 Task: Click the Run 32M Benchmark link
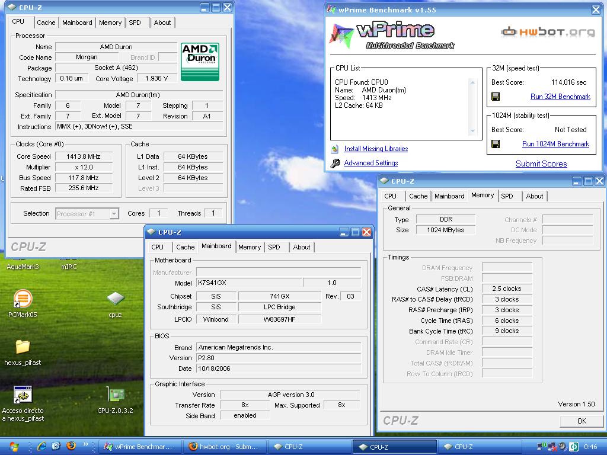click(560, 97)
